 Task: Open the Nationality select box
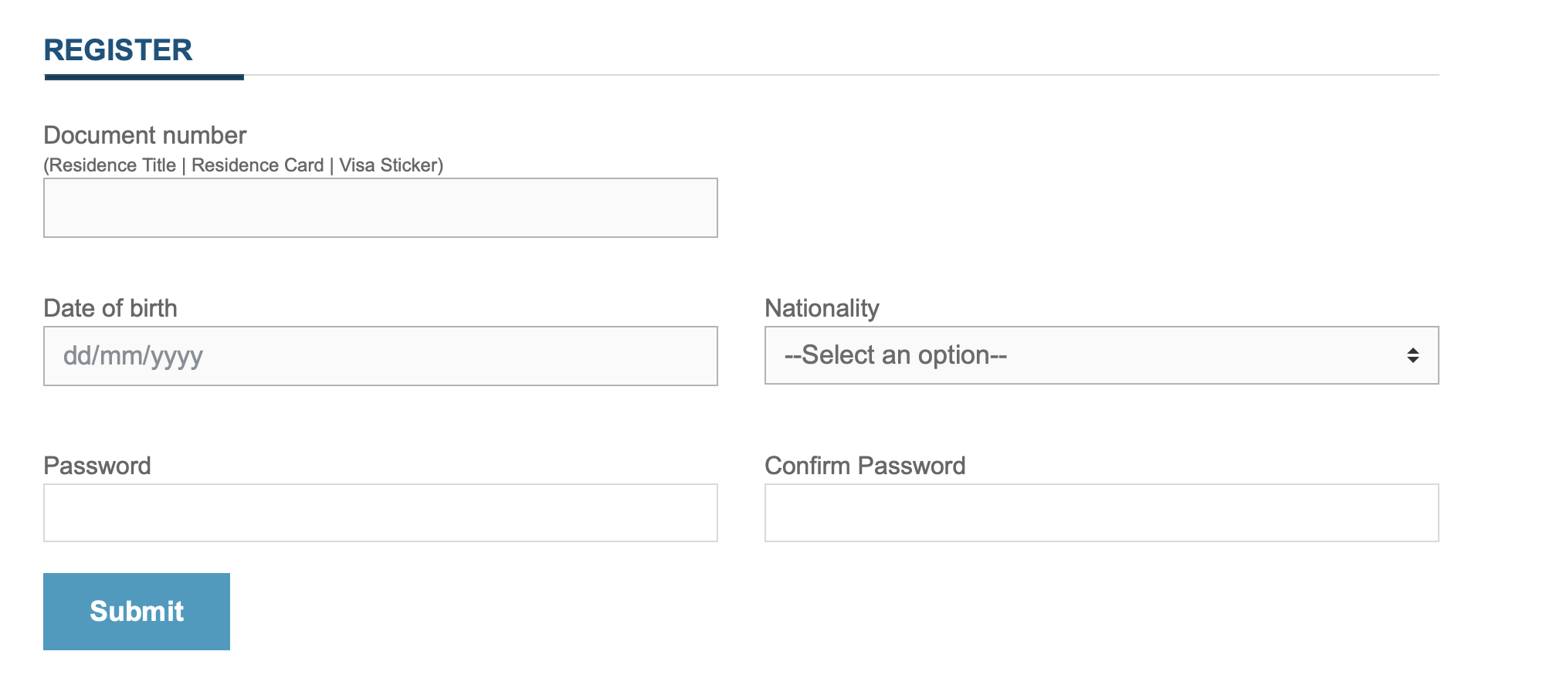(x=1101, y=355)
